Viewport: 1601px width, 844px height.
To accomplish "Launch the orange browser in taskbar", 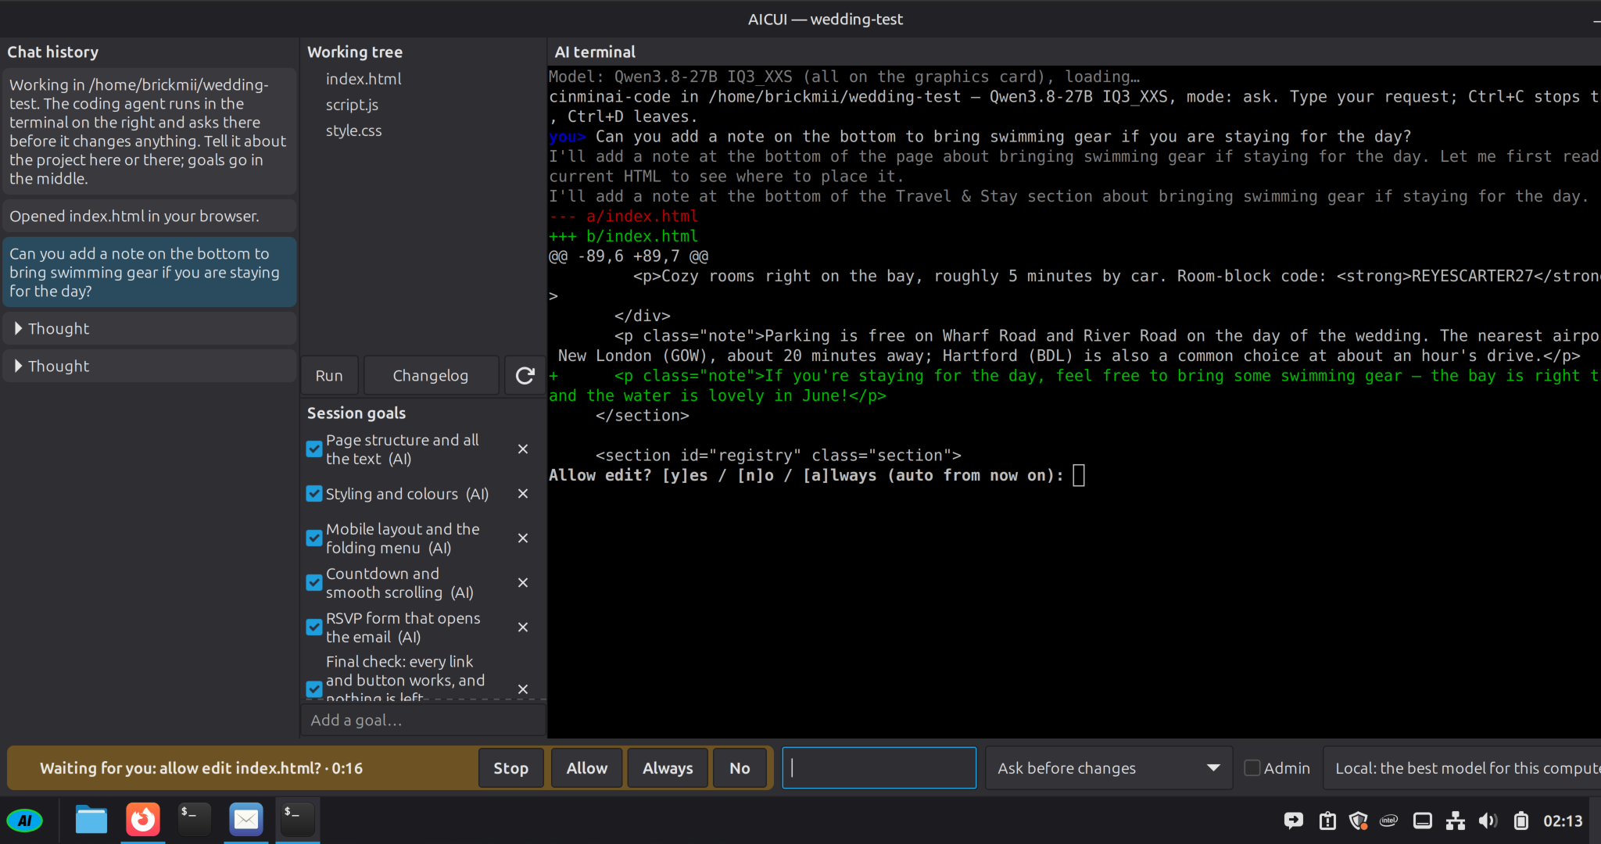I will point(143,820).
